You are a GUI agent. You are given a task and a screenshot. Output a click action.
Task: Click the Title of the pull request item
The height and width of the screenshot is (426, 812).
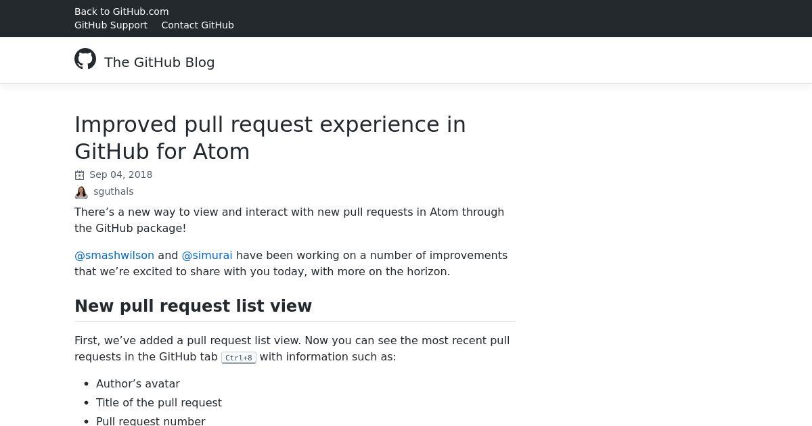[x=159, y=402]
